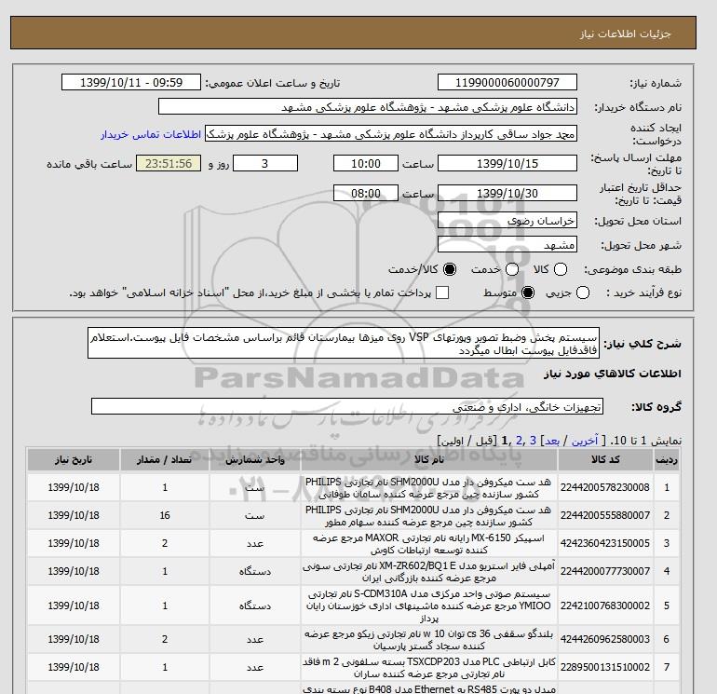Toggle the Islamic treasury payment checkbox
This screenshot has height=694, width=717.
442,293
